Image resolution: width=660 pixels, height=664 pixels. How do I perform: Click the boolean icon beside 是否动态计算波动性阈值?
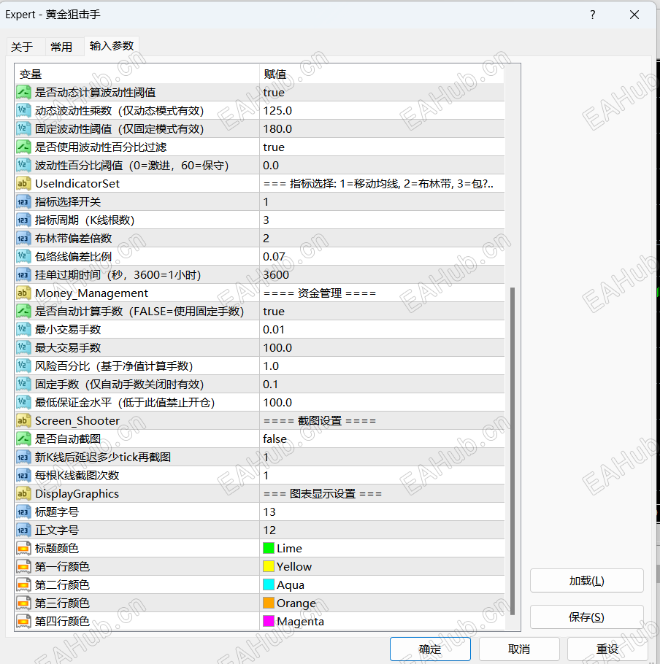point(23,93)
